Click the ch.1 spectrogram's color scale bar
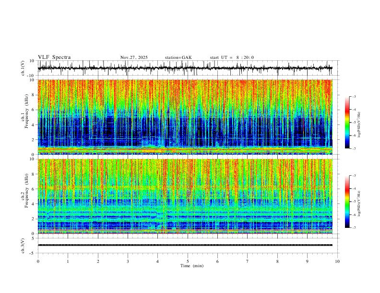The width and height of the screenshot is (380, 293). point(347,123)
